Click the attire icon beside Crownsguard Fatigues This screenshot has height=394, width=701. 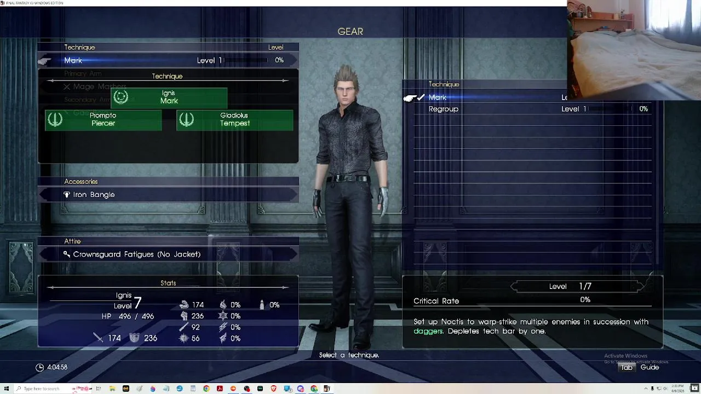[67, 254]
